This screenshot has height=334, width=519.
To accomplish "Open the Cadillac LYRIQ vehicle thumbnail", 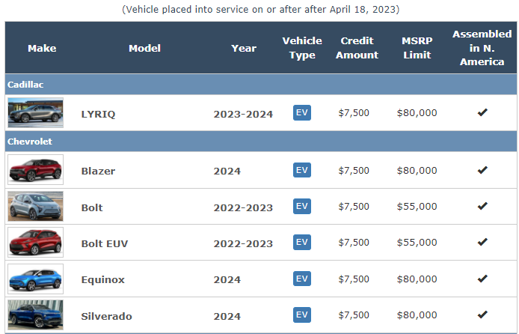I will point(35,112).
